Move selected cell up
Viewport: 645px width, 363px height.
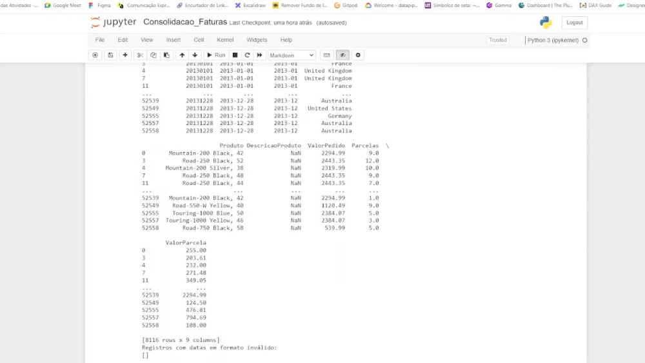182,55
